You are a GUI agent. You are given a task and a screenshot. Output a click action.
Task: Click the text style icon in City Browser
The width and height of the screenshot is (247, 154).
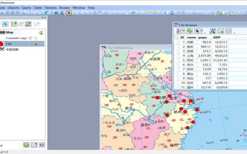tap(213, 31)
